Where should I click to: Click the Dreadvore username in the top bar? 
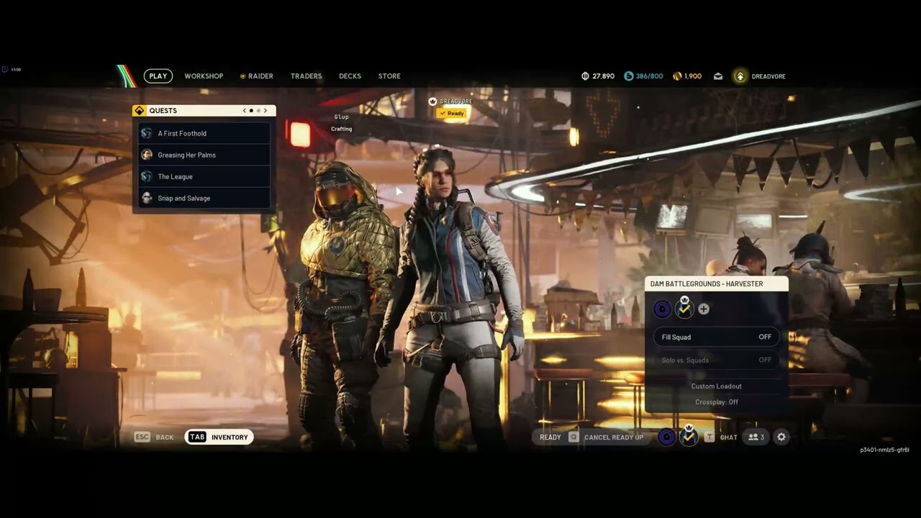coord(768,76)
